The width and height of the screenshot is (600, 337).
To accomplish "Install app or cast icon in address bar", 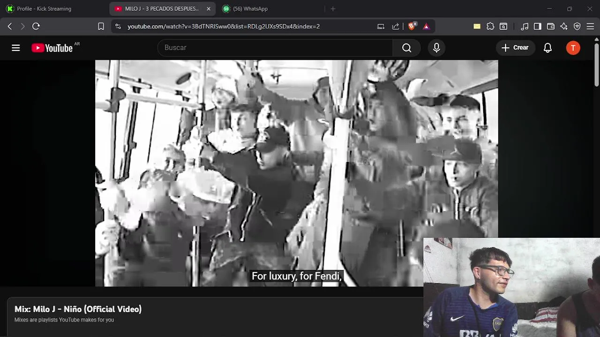I will 381,26.
